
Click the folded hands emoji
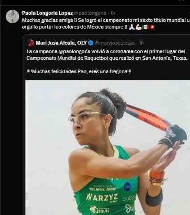[x=132, y=27]
